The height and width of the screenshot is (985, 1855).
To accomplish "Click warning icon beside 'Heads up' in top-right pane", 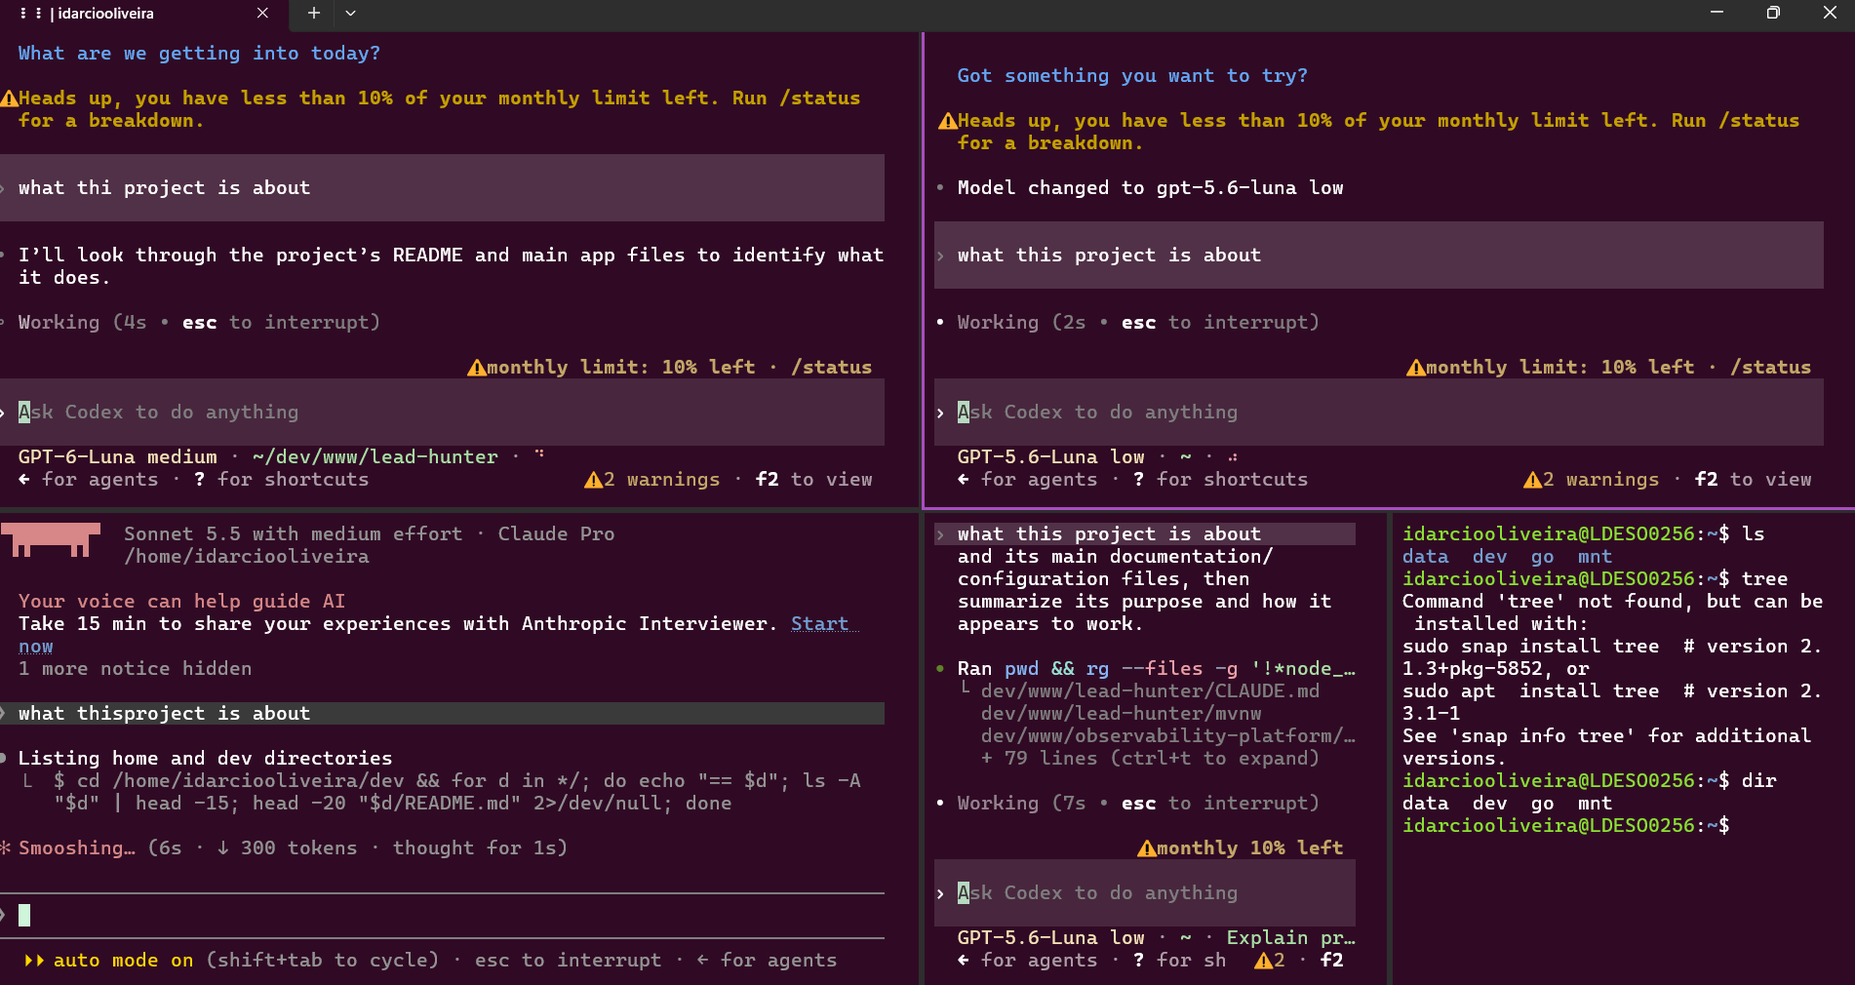I will tap(947, 121).
